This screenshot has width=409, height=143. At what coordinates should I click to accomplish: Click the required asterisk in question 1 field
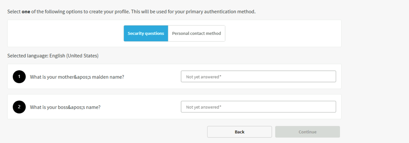tap(221, 76)
